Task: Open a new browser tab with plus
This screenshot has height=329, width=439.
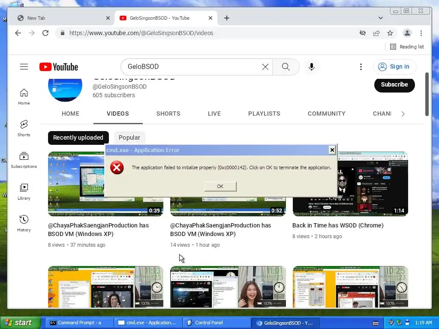Action: coord(227,18)
